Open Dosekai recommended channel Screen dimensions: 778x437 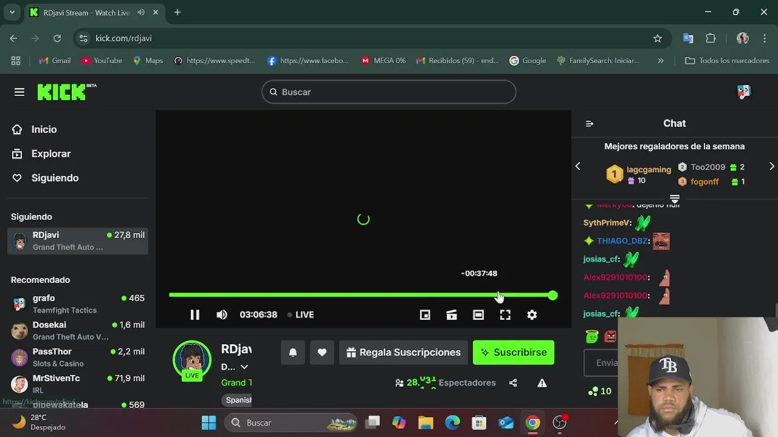tap(78, 331)
